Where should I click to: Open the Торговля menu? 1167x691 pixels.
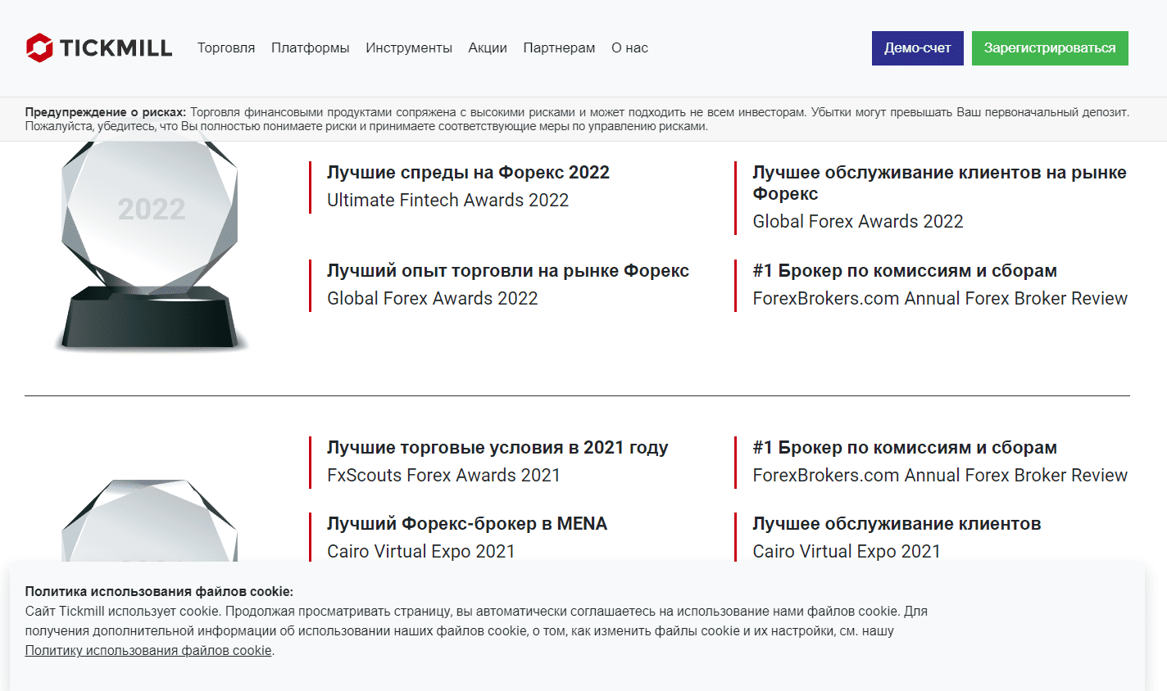tap(226, 48)
